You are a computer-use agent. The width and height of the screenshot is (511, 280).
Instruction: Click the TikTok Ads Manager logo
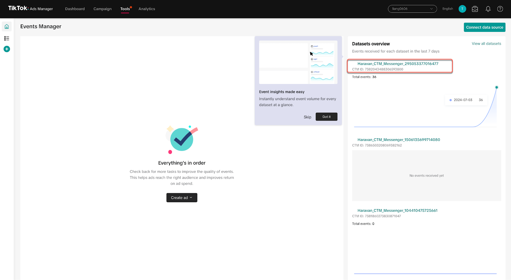[30, 9]
